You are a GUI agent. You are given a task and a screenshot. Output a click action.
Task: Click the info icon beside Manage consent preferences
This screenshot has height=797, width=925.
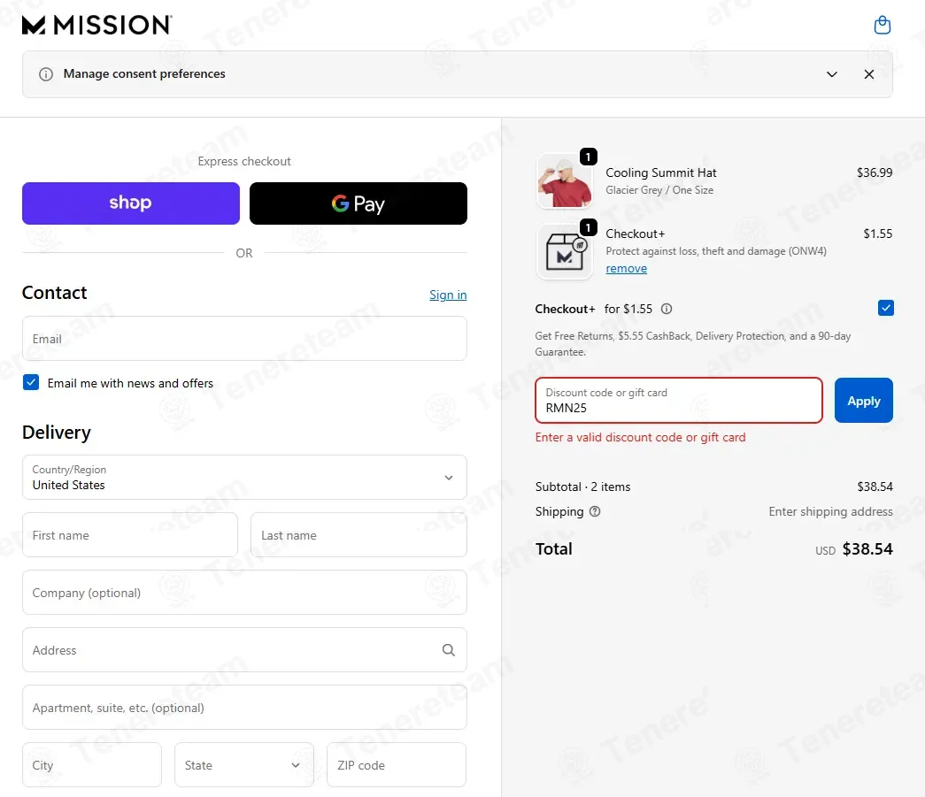coord(45,74)
